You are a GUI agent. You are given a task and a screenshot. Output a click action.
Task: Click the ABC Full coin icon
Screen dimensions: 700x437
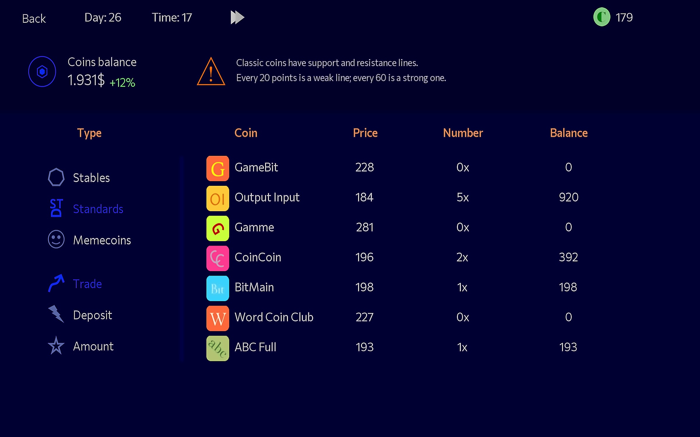coord(218,348)
